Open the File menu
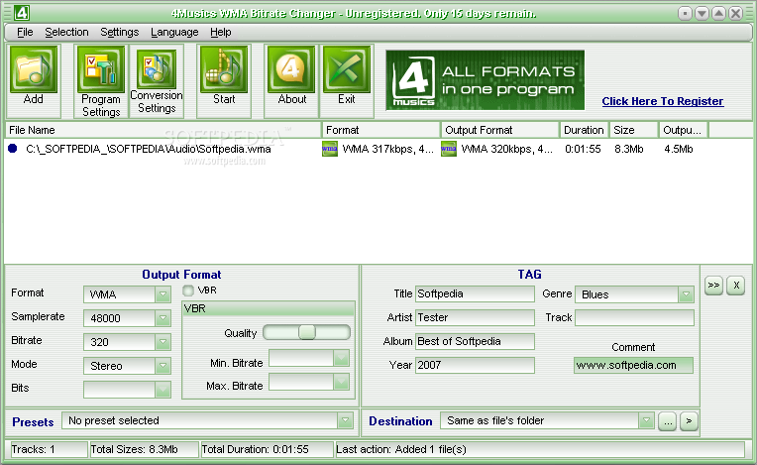Image resolution: width=757 pixels, height=465 pixels. [25, 32]
